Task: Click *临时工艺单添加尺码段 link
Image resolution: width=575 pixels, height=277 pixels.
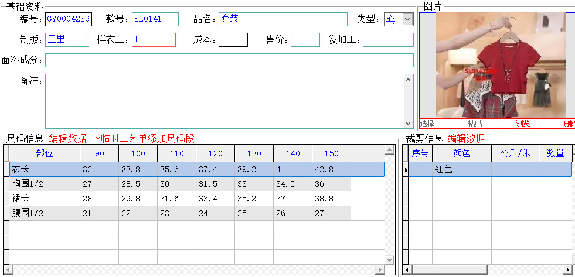Action: (145, 138)
